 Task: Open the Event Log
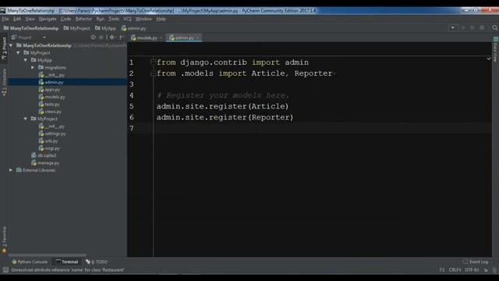(x=476, y=262)
